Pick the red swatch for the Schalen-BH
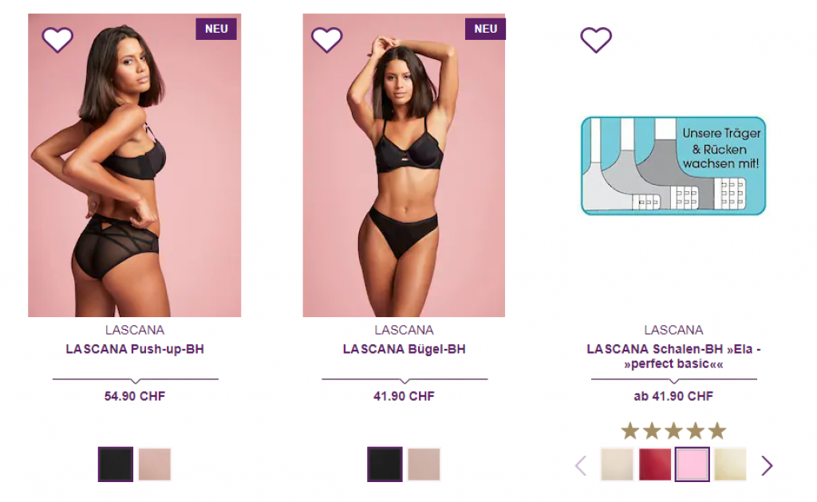The height and width of the screenshot is (502, 817). tap(656, 464)
